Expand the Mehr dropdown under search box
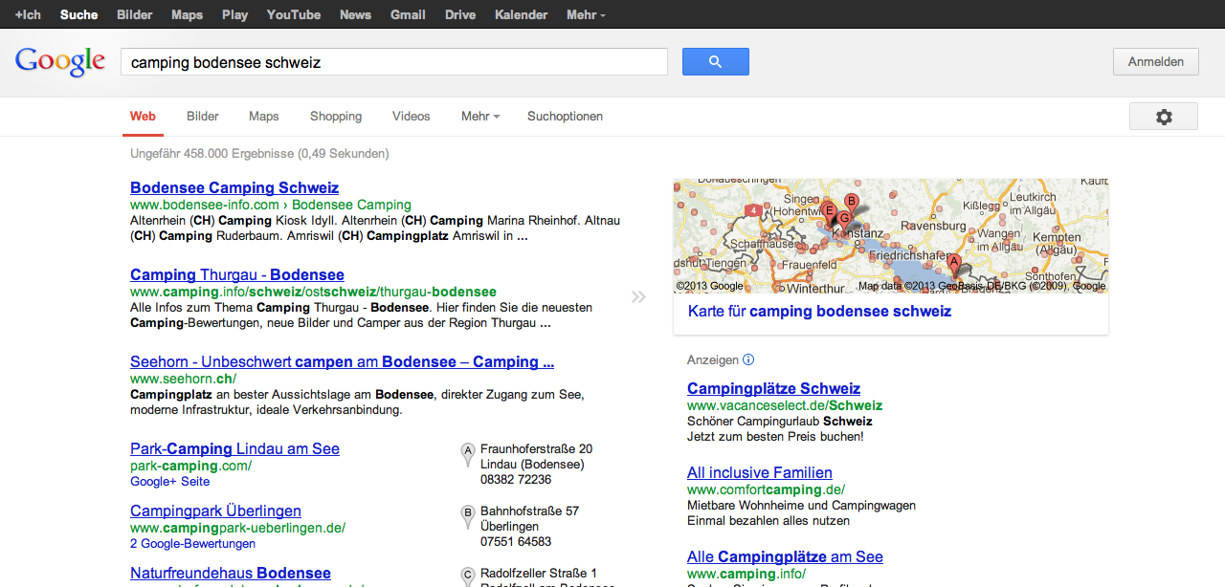This screenshot has height=587, width=1225. point(479,117)
